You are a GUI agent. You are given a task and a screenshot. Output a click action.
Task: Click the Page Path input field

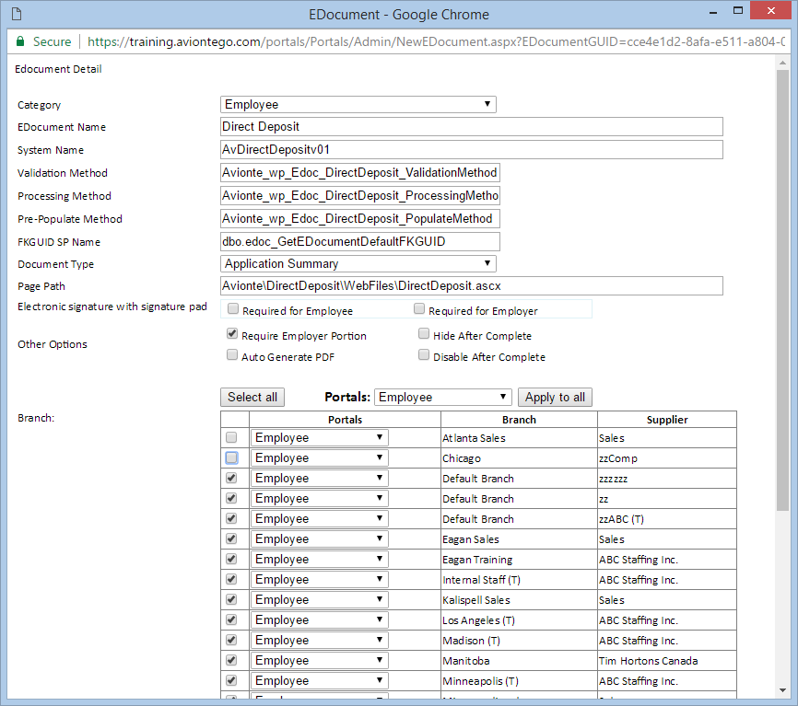tap(471, 285)
